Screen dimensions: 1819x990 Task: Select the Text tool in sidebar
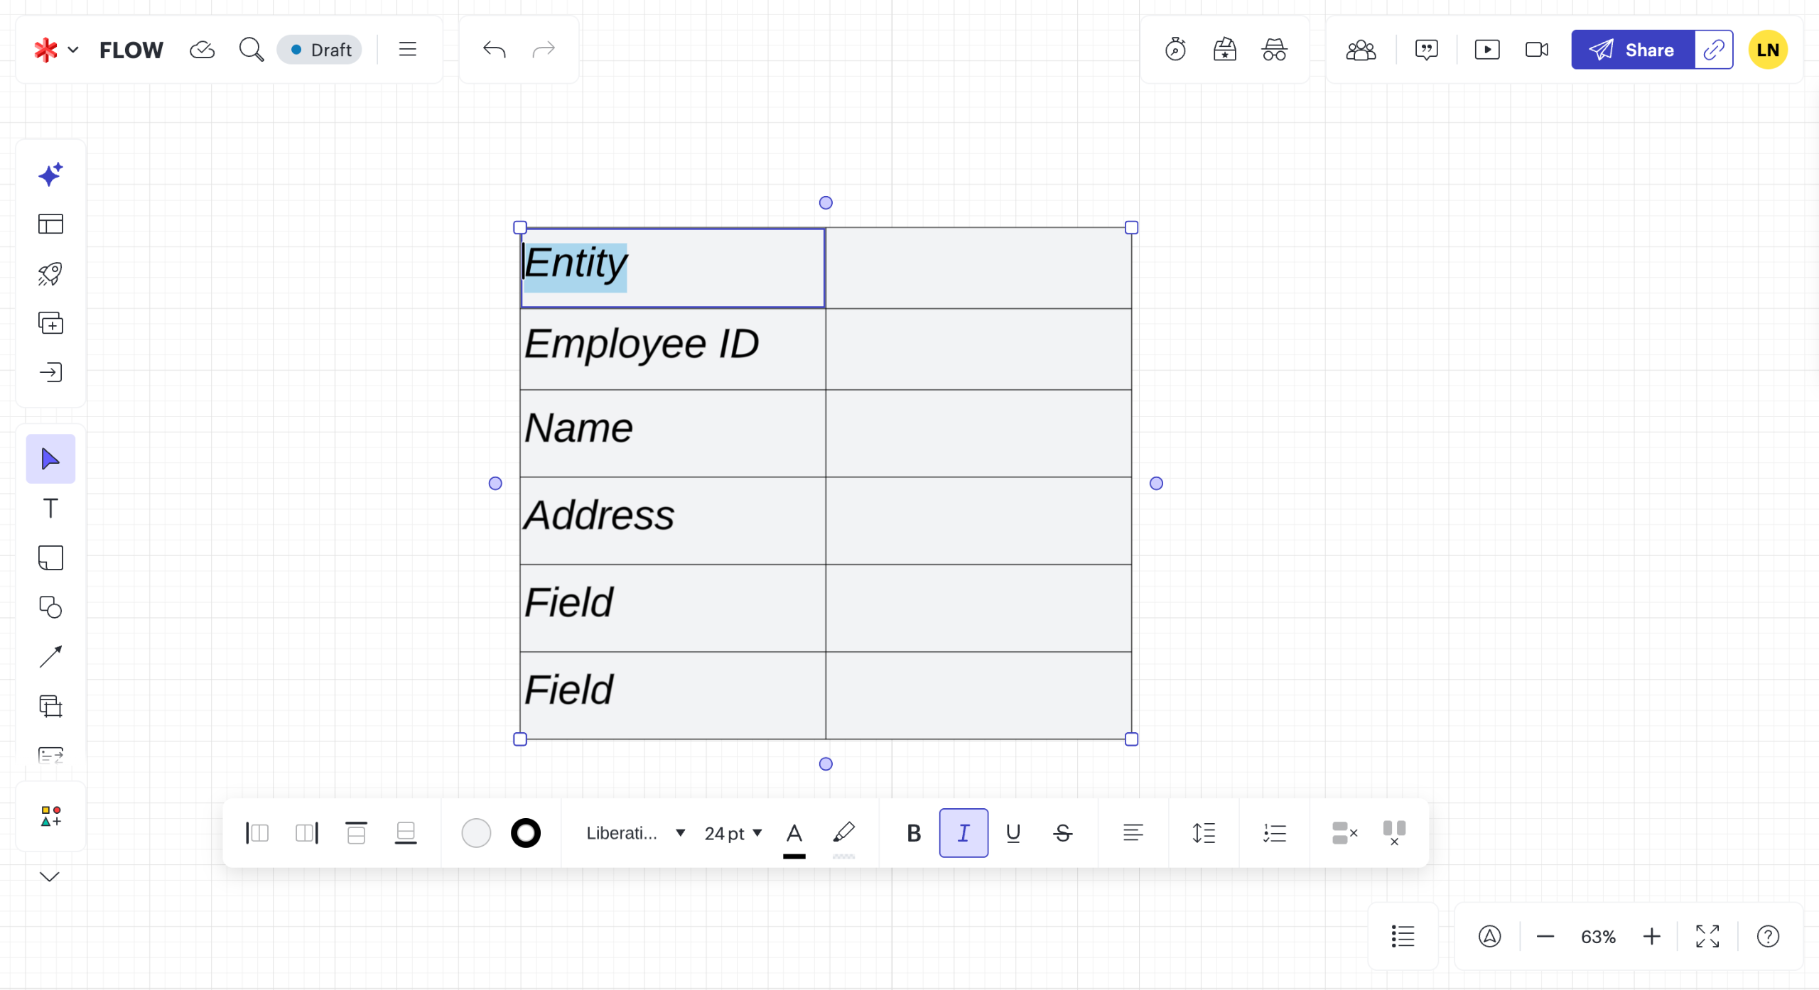[50, 508]
